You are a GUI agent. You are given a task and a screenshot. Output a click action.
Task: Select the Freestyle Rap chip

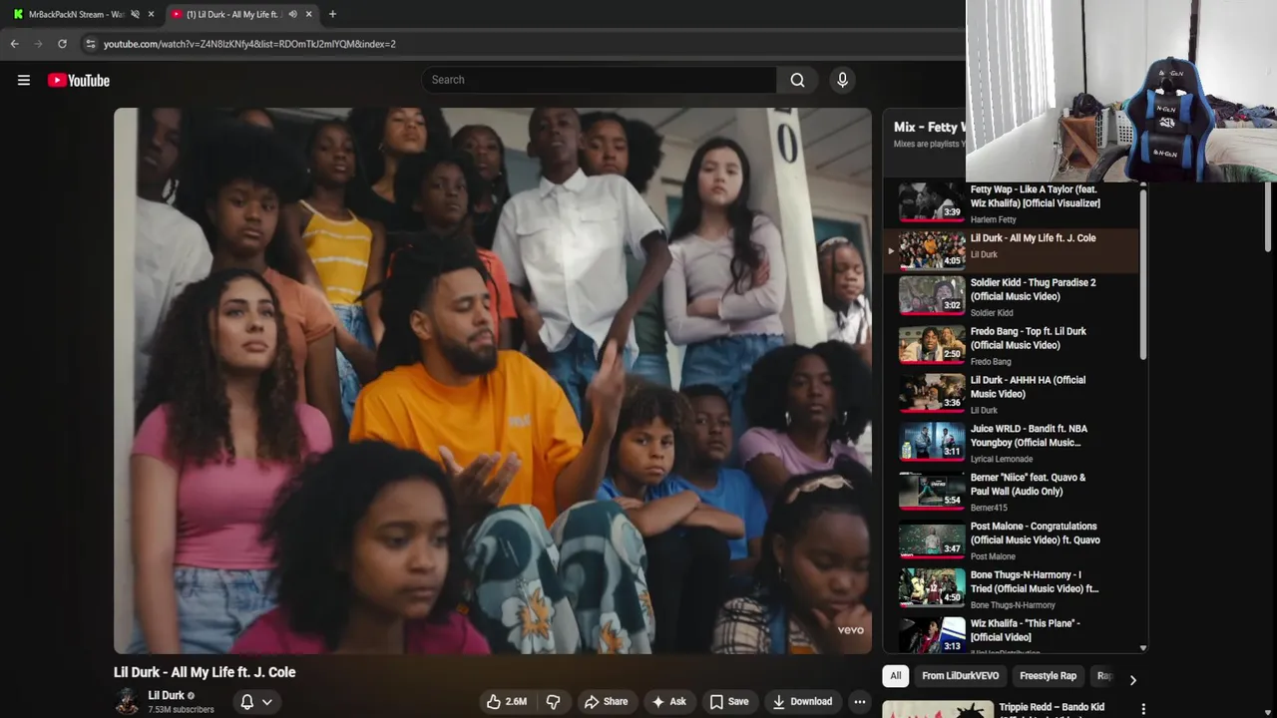(x=1048, y=676)
